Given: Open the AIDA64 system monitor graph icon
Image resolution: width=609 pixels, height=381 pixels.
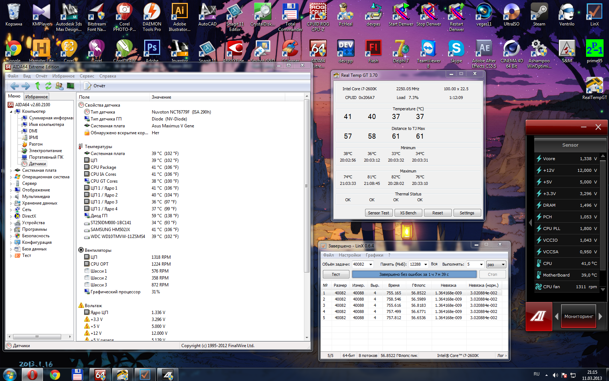Looking at the screenshot, I should (x=71, y=86).
